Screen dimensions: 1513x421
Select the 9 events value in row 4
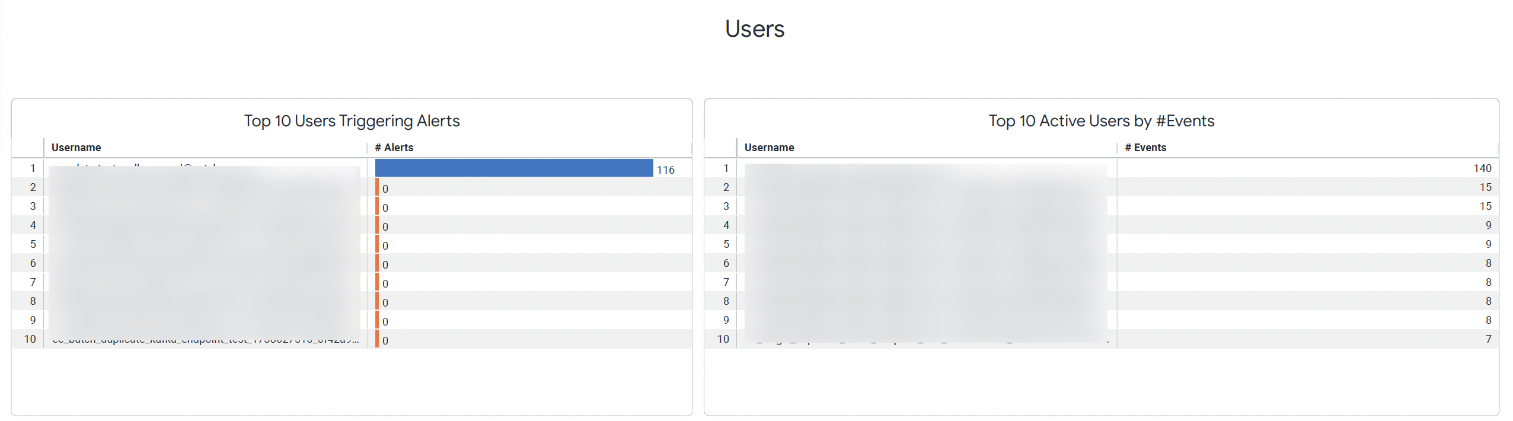(x=1488, y=225)
